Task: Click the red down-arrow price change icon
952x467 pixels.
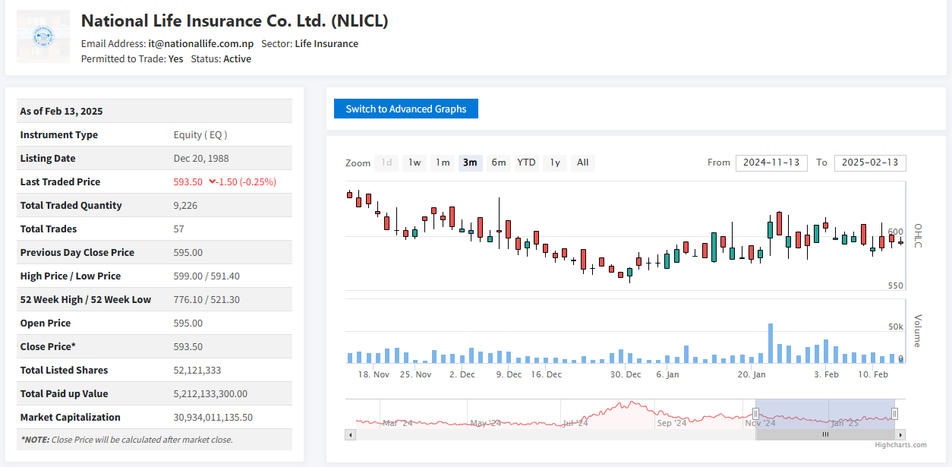Action: [212, 181]
